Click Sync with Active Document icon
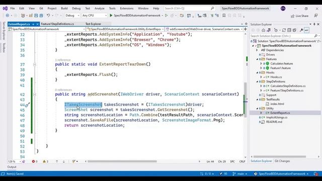 (x=284, y=30)
